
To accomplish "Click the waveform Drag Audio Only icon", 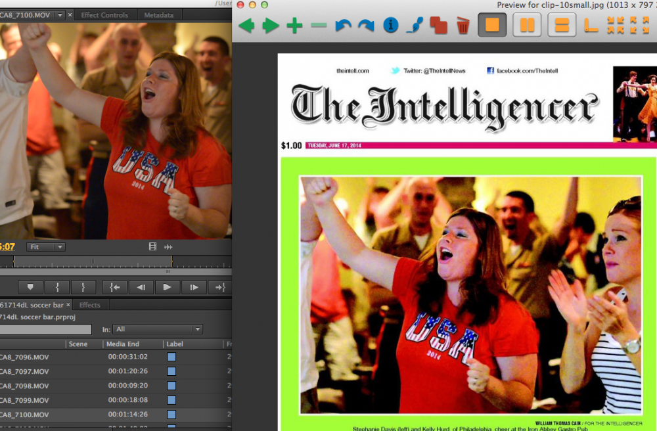I will tap(168, 247).
